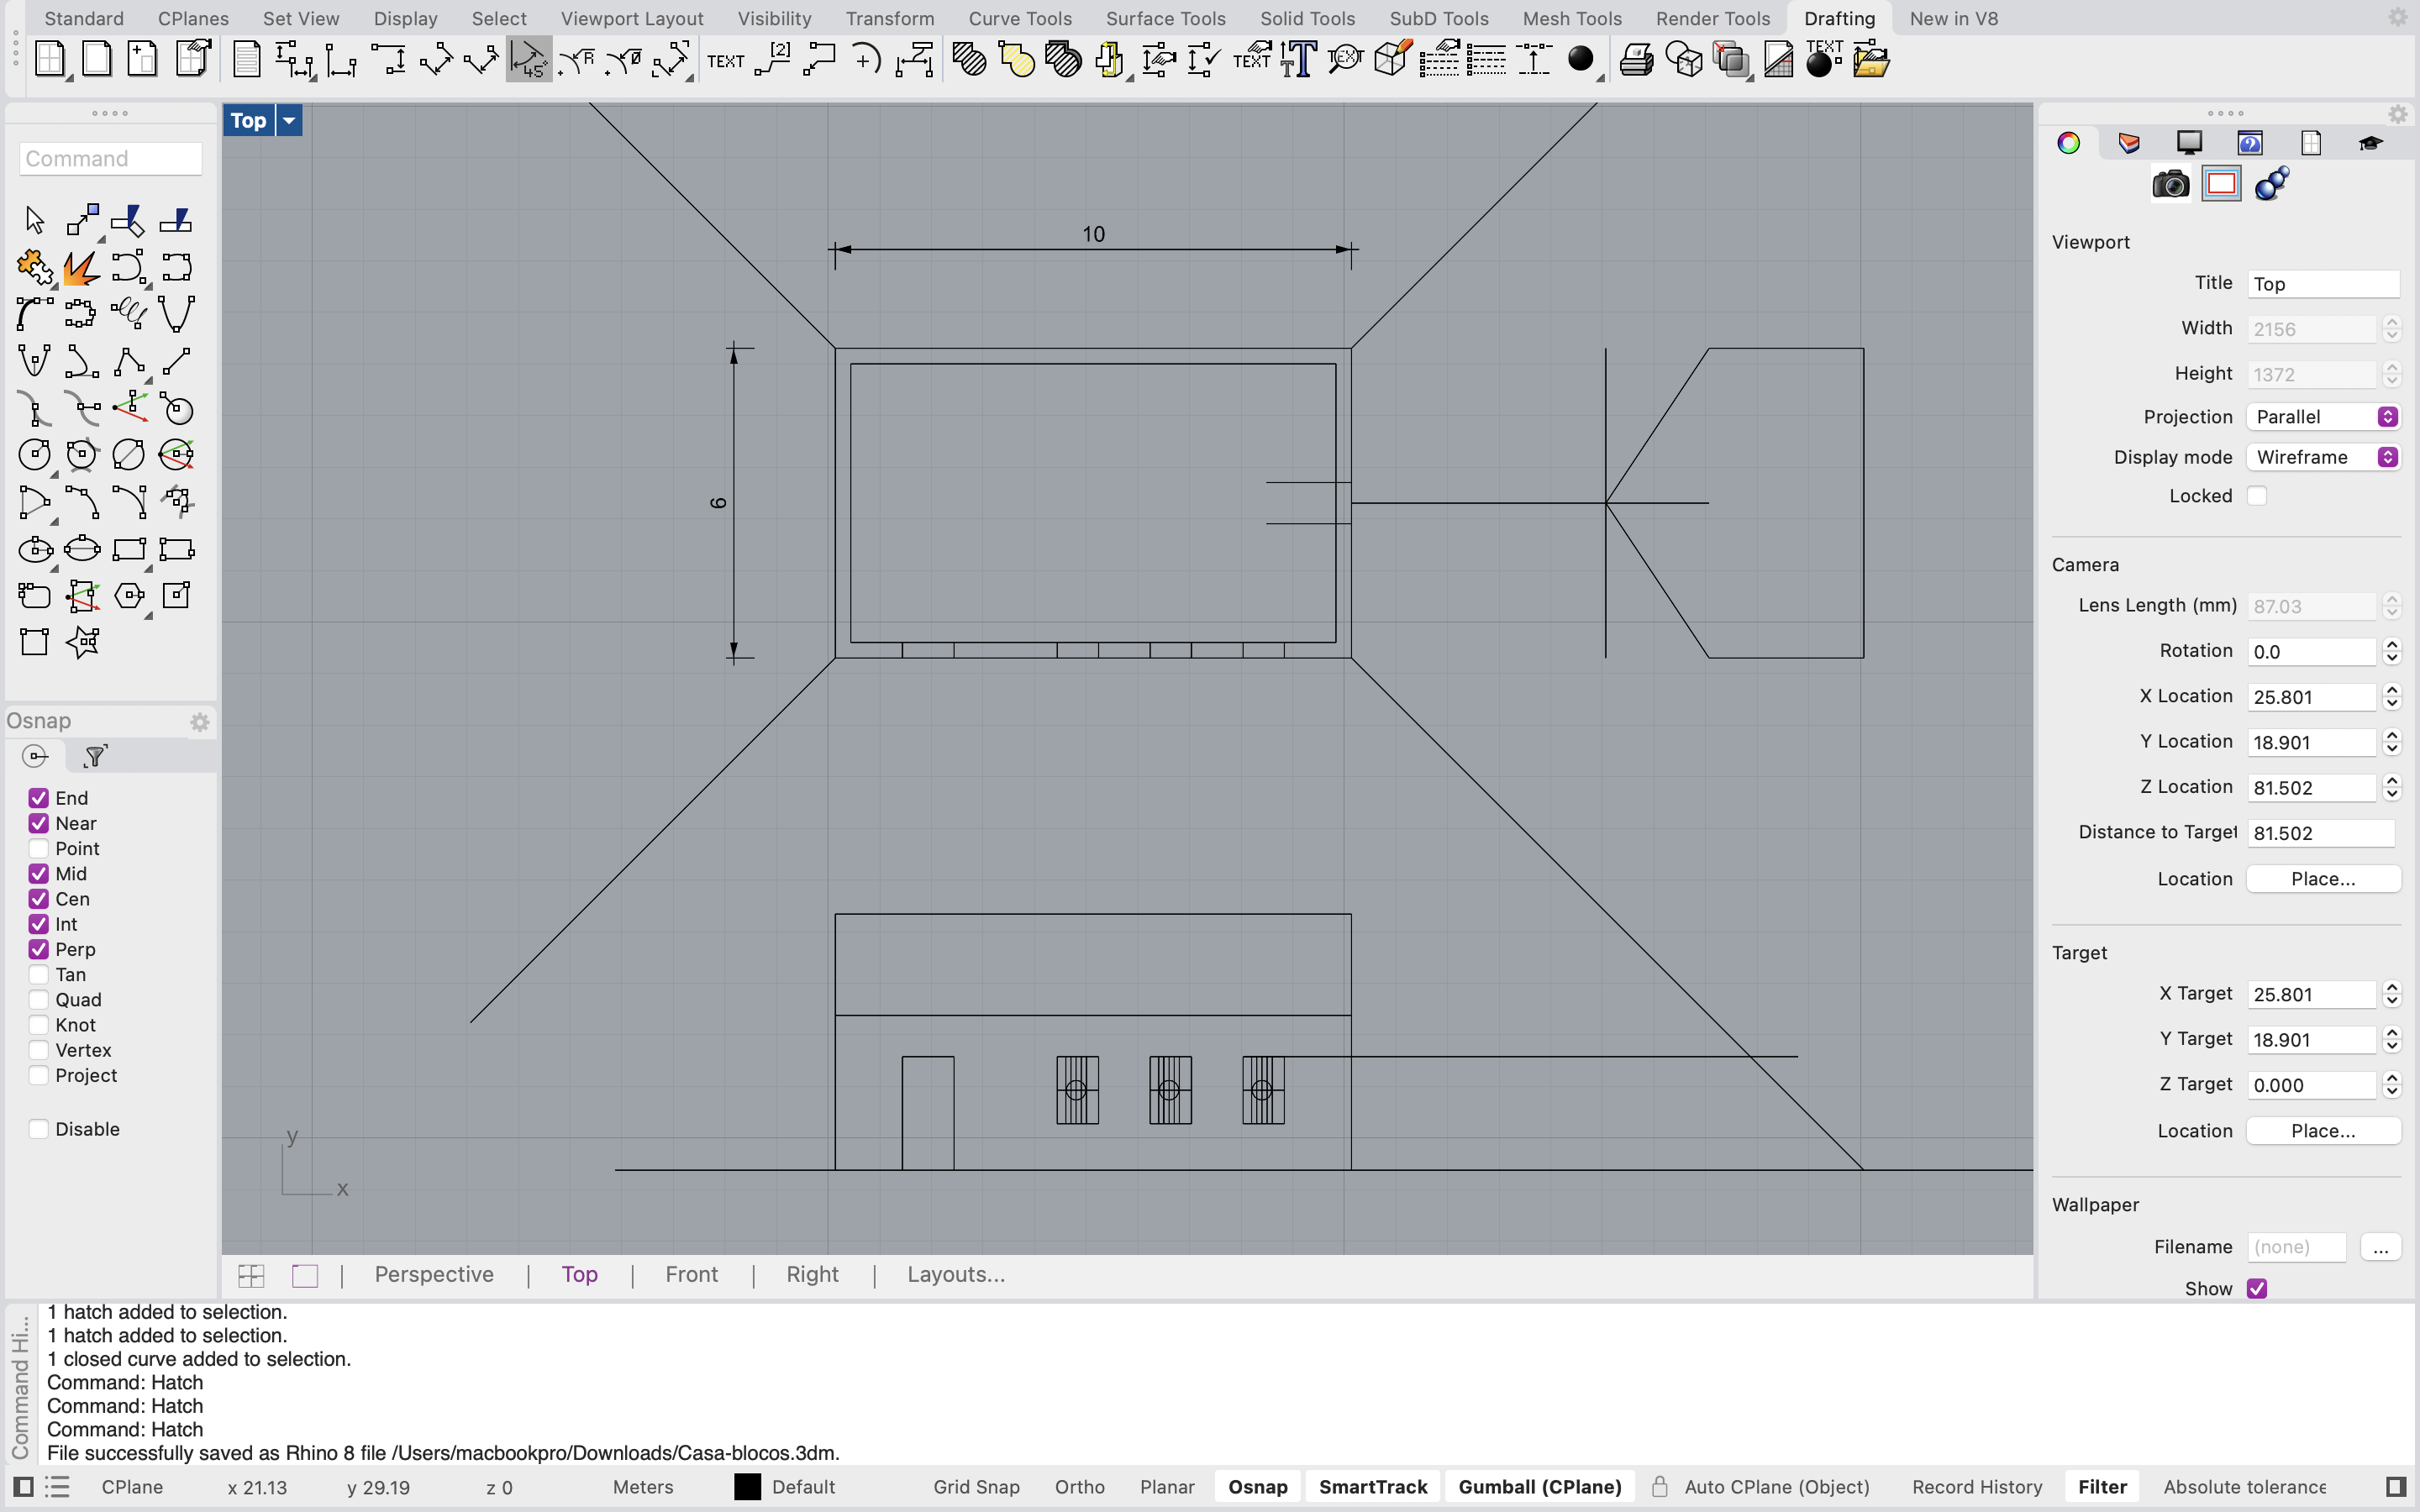Image resolution: width=2420 pixels, height=1512 pixels.
Task: Select the Circle tool in the sidebar
Action: pos(35,455)
